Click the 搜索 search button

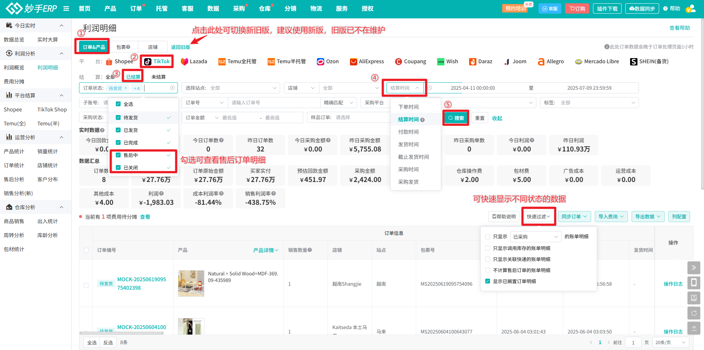coord(456,118)
